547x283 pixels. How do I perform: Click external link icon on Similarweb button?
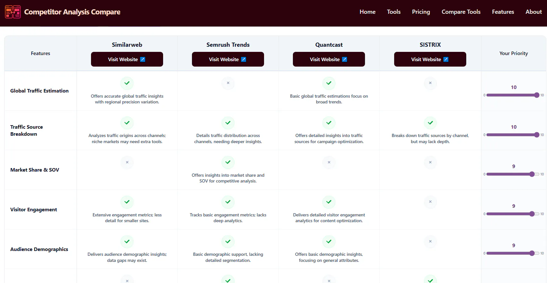[143, 60]
